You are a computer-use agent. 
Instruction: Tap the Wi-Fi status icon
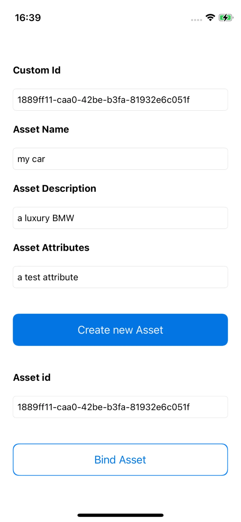[x=210, y=17]
